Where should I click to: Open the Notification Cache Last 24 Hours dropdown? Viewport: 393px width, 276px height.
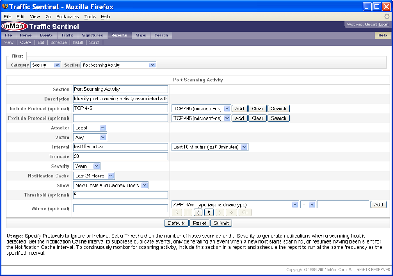(x=94, y=176)
